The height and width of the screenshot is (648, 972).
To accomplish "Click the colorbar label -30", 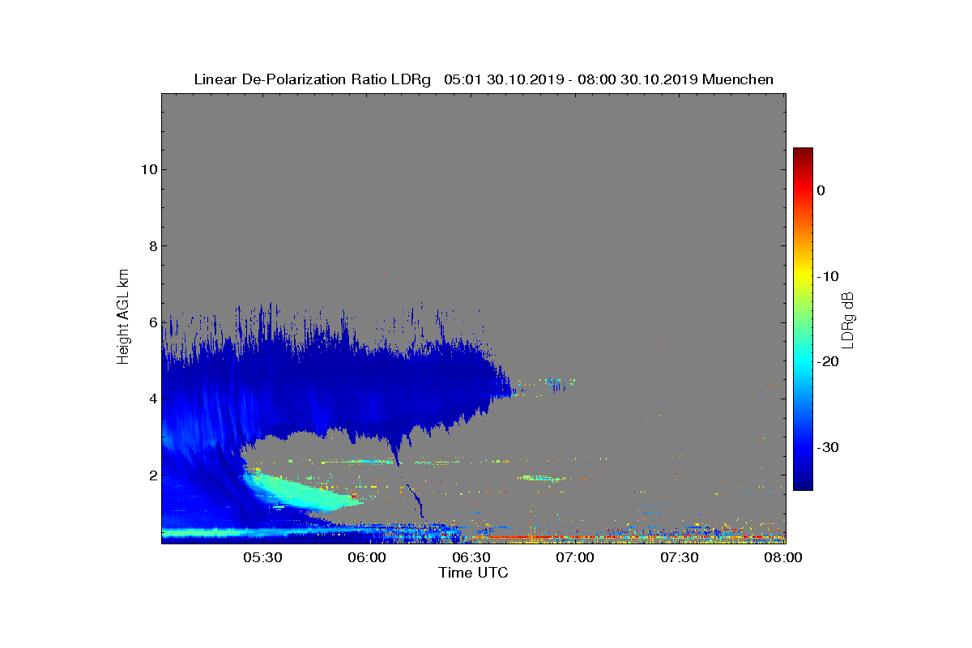I will (x=826, y=447).
